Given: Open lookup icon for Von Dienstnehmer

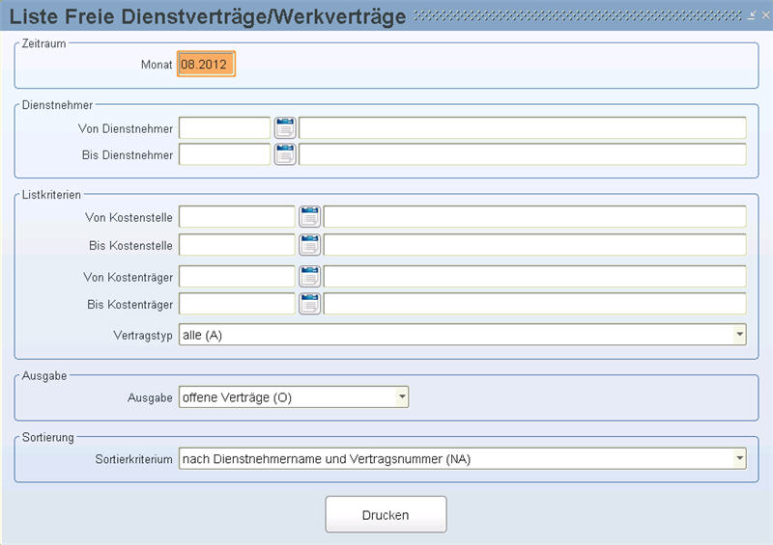Looking at the screenshot, I should click(285, 128).
